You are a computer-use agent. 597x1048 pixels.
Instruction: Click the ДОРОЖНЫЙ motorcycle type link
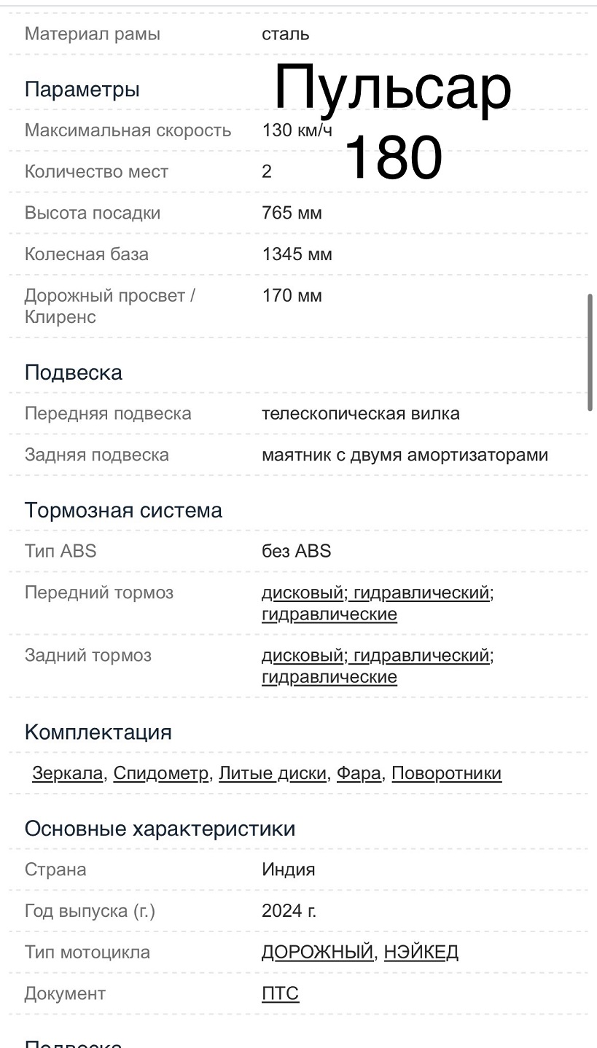[317, 952]
